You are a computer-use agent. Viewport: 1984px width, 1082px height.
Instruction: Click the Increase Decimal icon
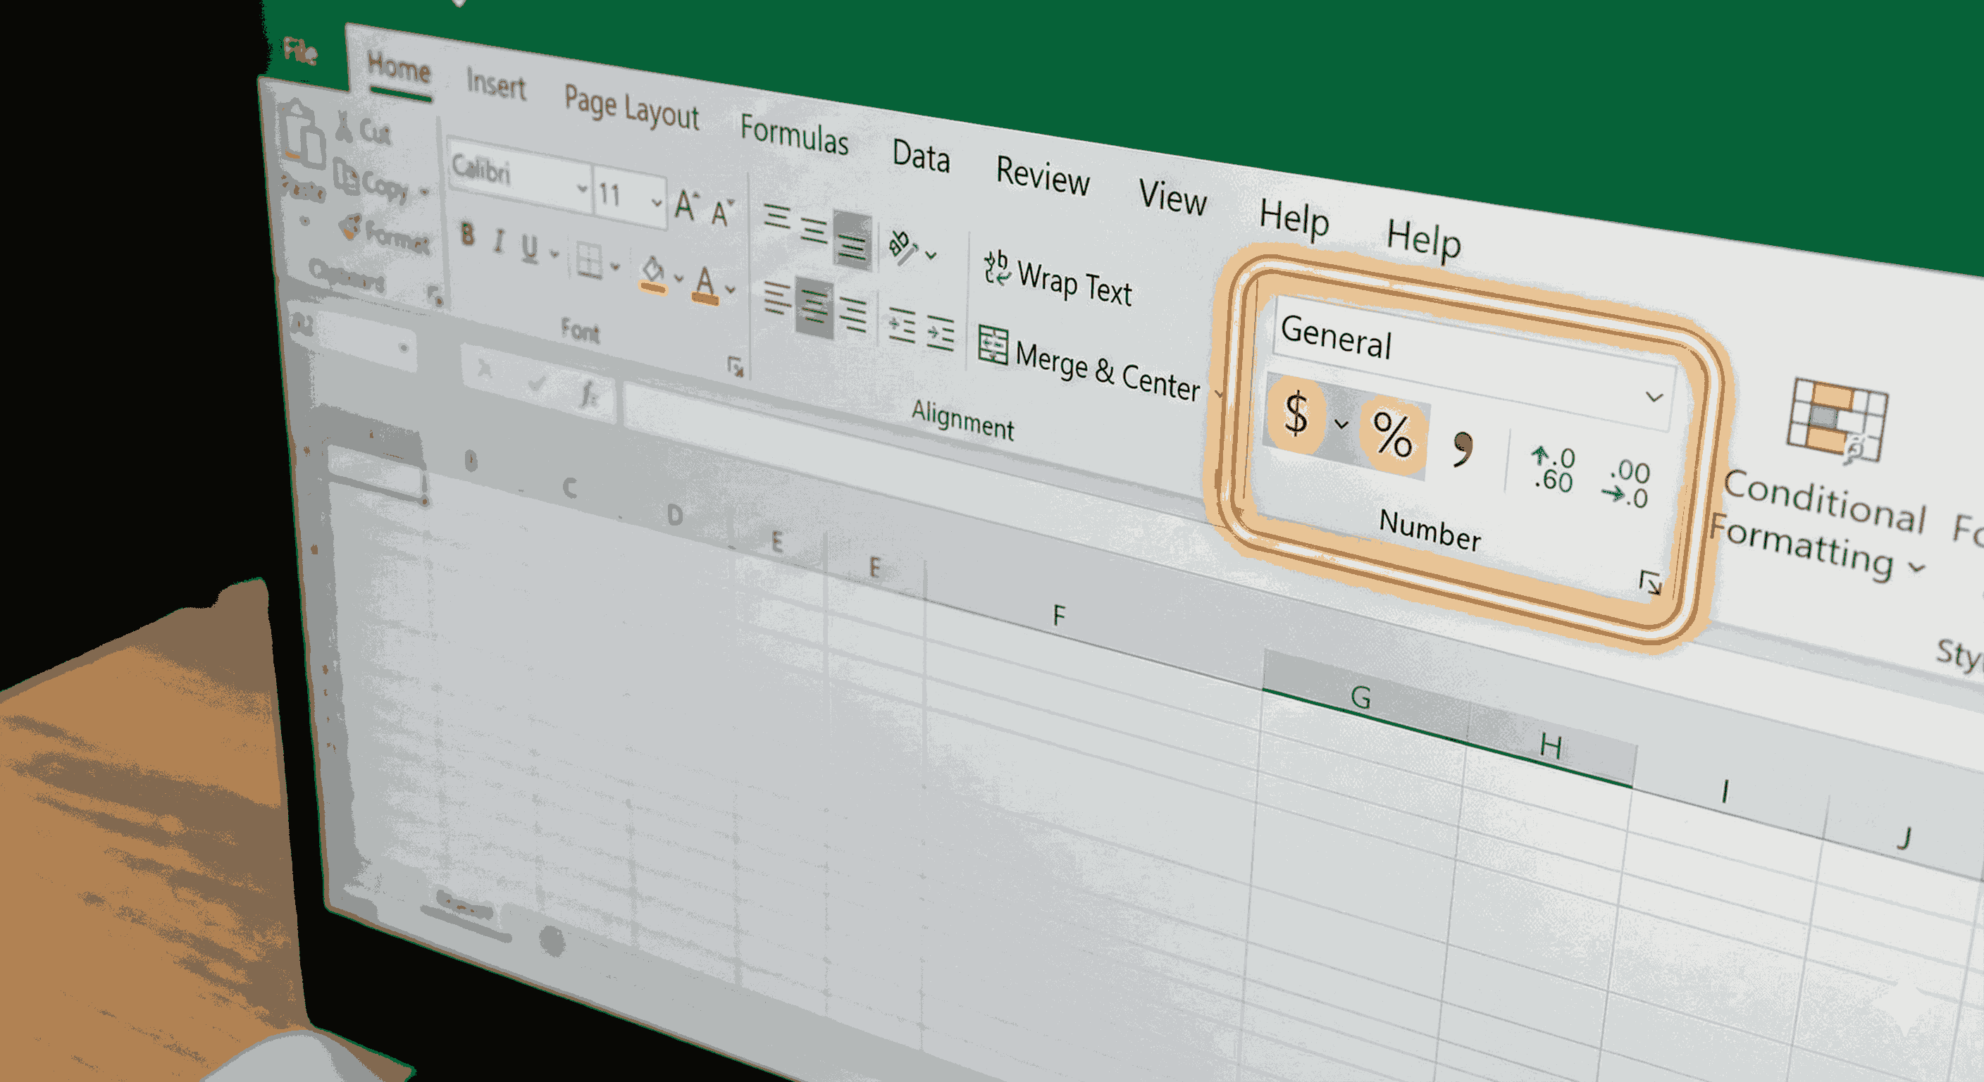coord(1553,469)
